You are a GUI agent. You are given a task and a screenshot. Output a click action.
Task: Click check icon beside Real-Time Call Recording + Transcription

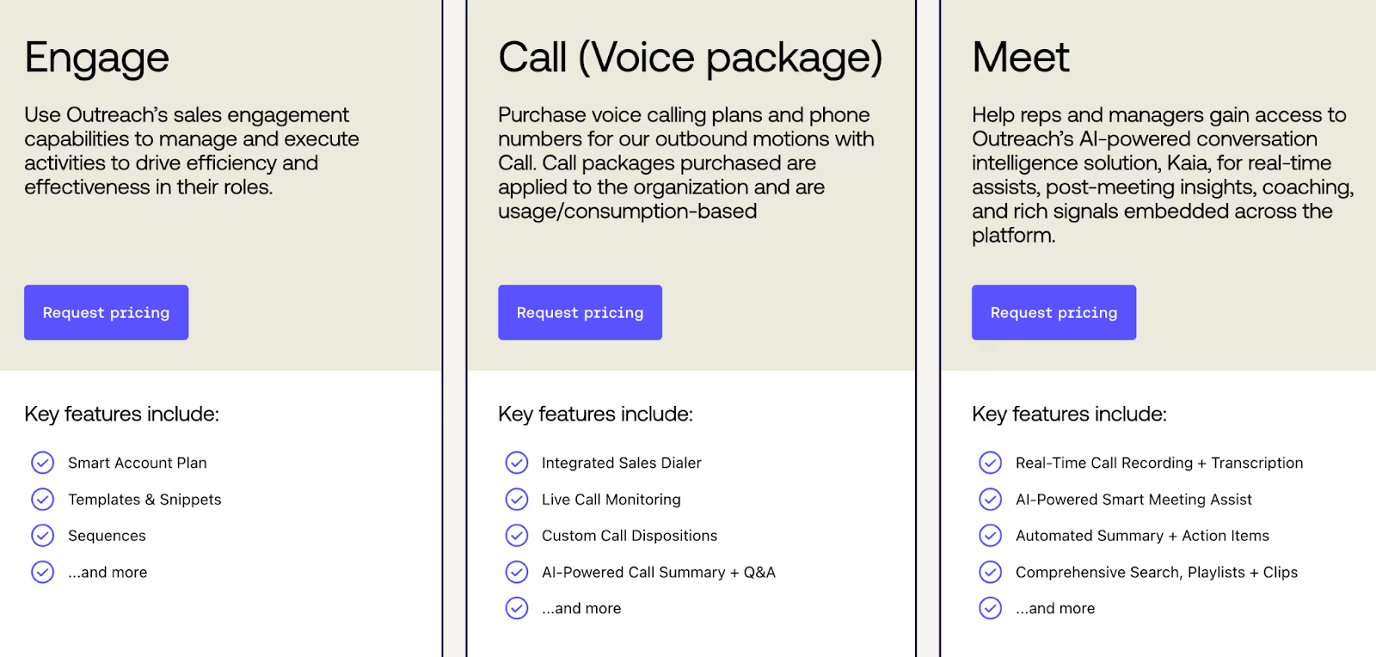pyautogui.click(x=990, y=463)
